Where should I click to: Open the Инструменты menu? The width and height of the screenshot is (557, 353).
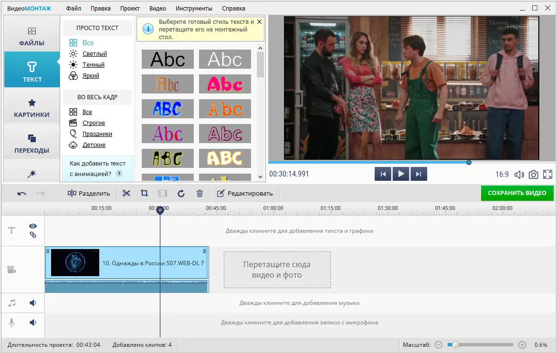pos(194,8)
